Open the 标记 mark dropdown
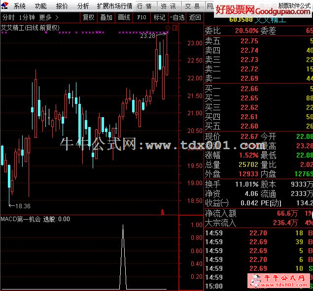 [x=159, y=17]
